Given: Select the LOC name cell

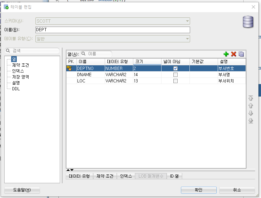Looking at the screenshot, I should (91, 81).
